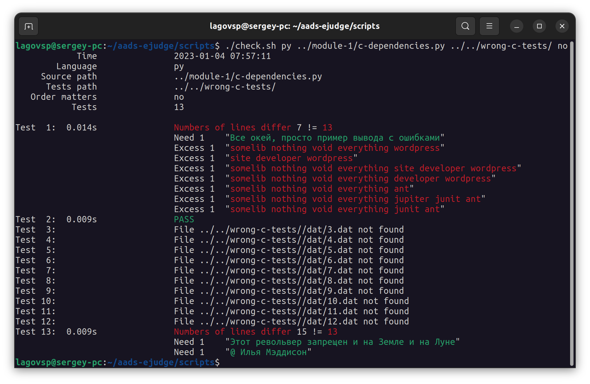Click the timestamp 2023-01-04 07:57:11

coord(222,56)
